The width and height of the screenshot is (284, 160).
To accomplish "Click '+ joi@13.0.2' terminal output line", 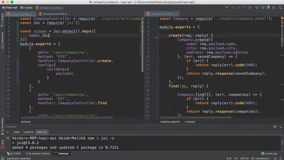I will pos(25,143).
